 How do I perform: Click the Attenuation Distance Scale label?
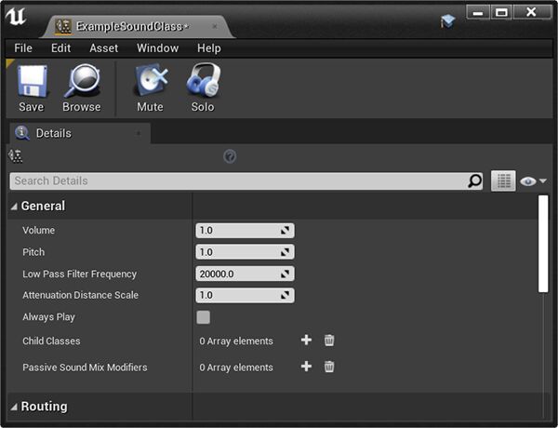[80, 295]
